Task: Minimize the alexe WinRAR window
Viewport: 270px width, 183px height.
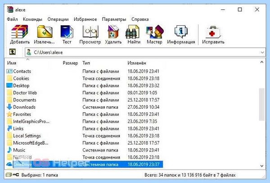Action: 223,9
